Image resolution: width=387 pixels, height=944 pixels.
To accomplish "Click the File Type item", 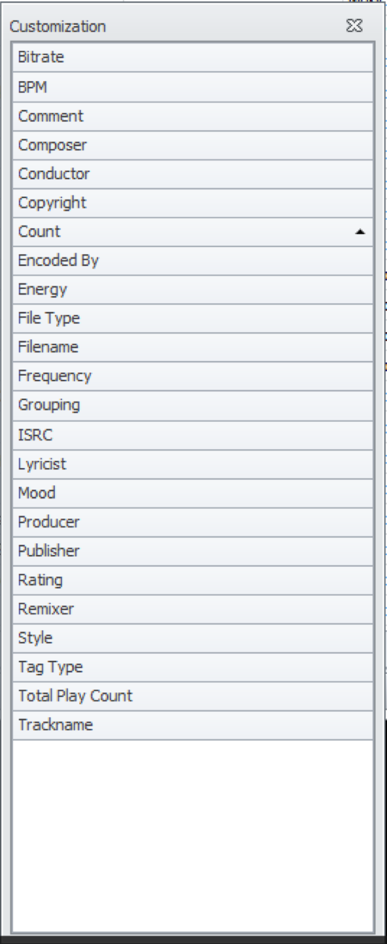I will [193, 318].
